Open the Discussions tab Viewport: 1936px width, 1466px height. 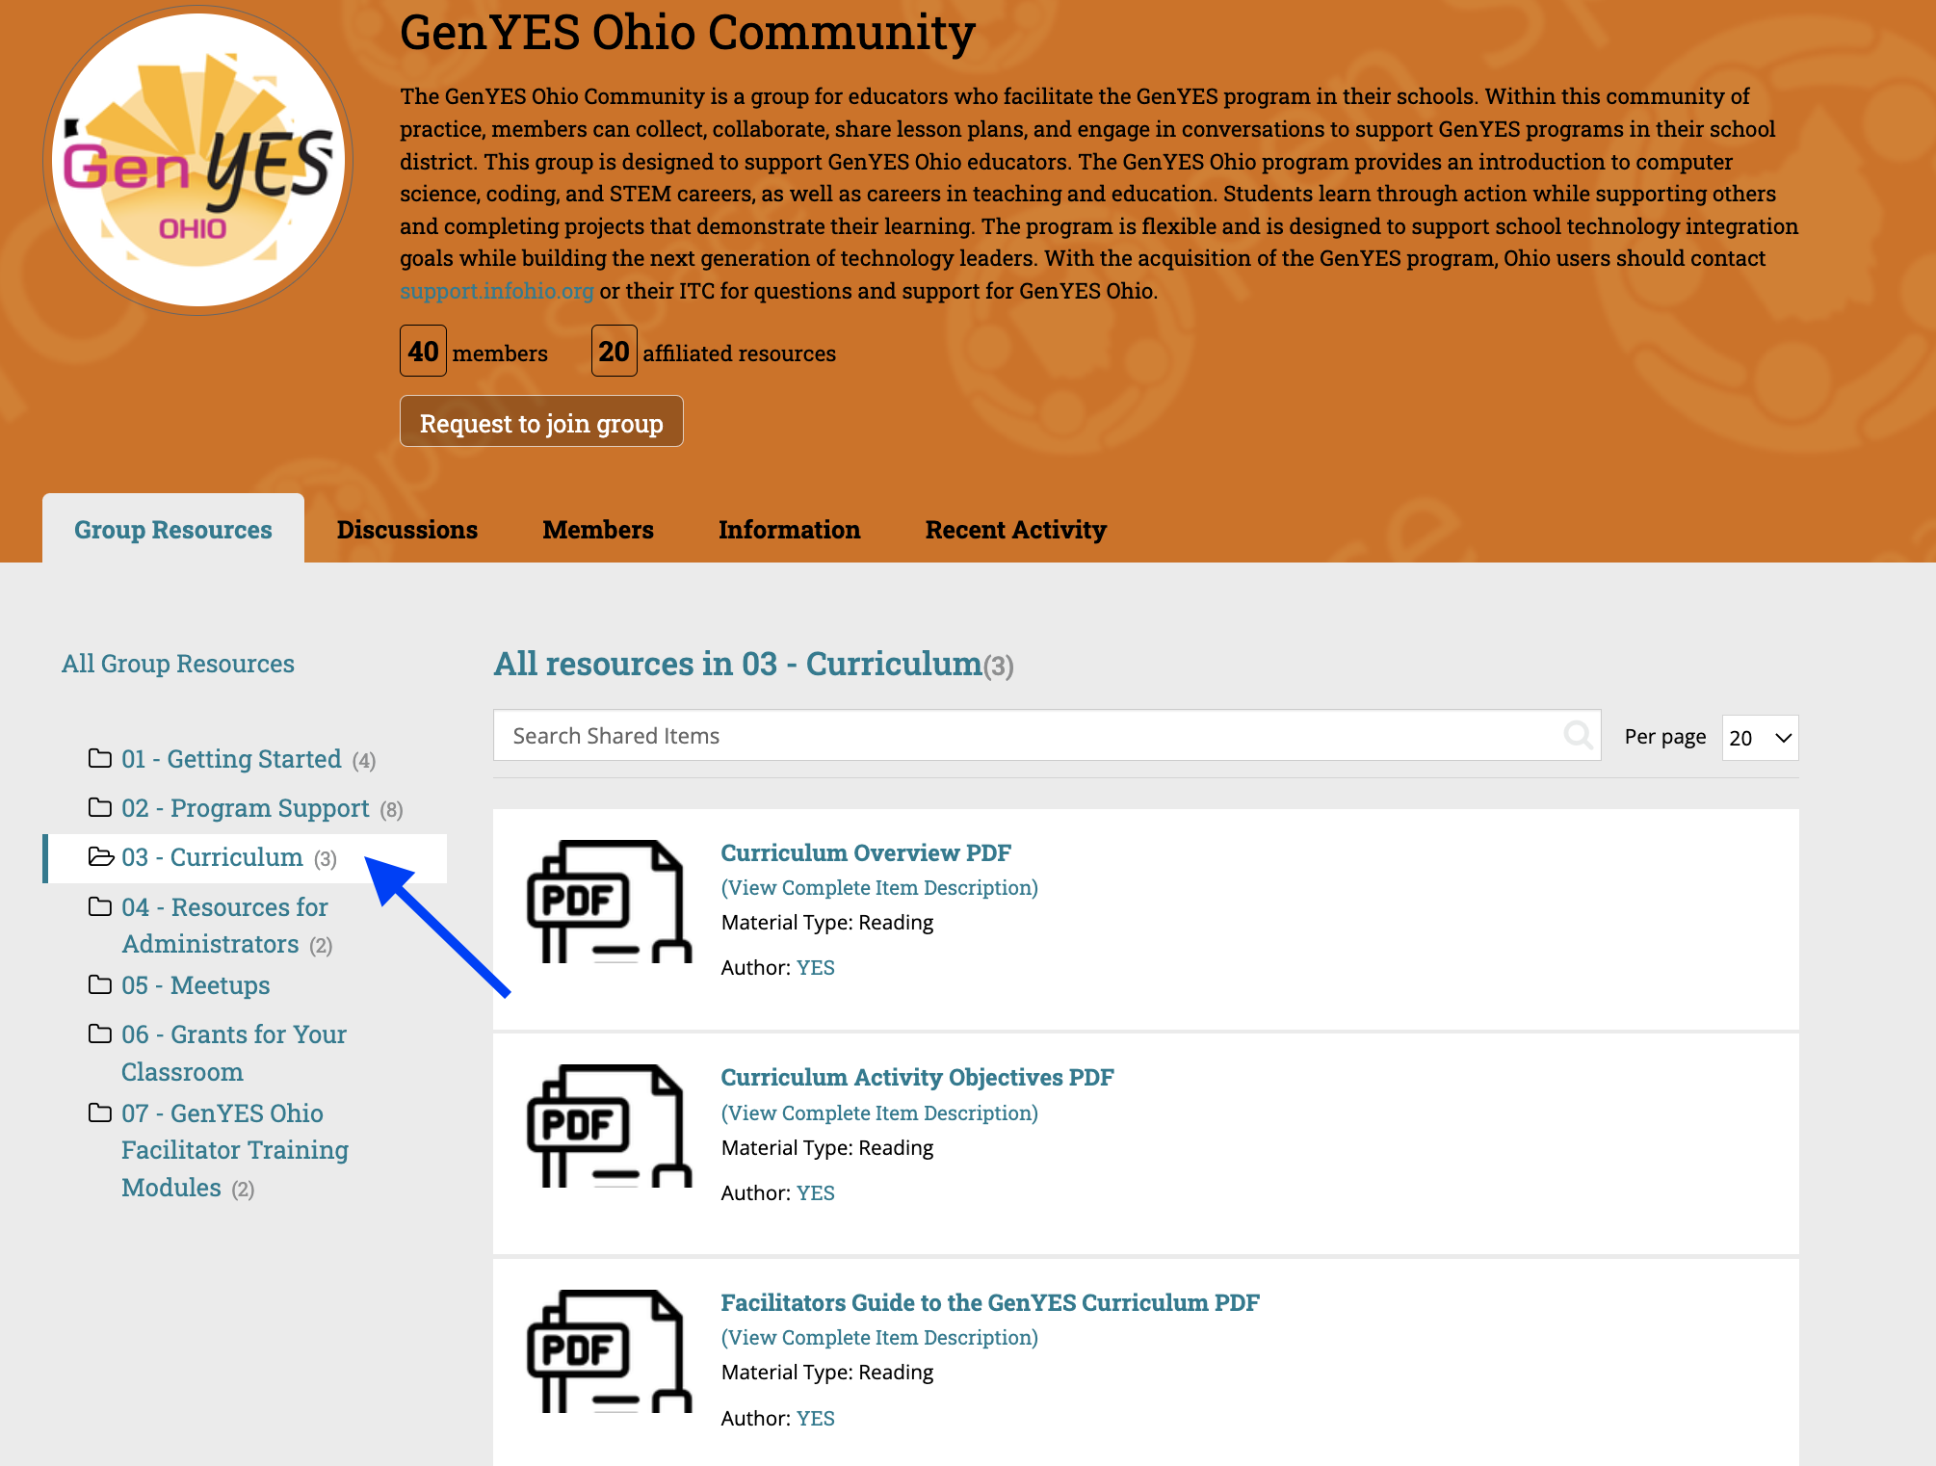[407, 530]
